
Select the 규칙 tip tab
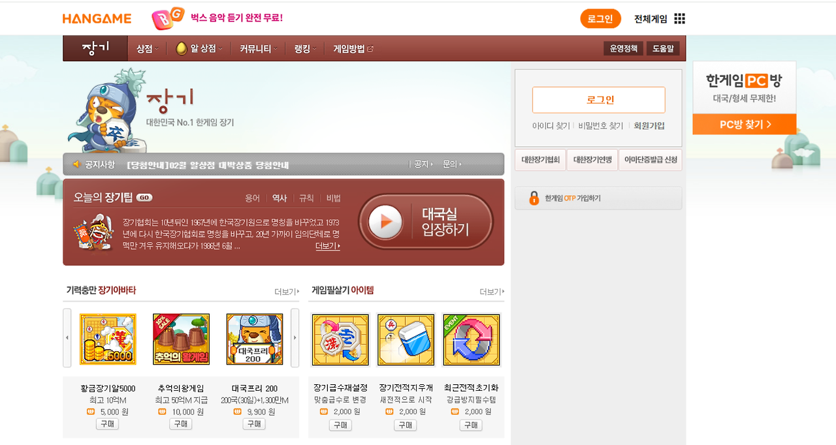[306, 198]
